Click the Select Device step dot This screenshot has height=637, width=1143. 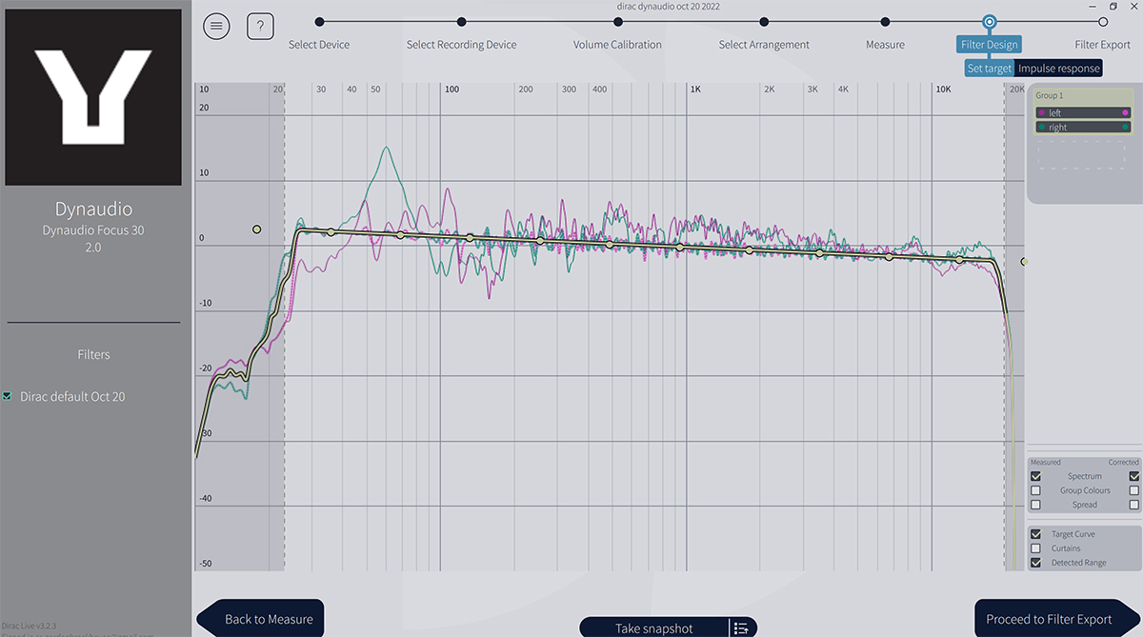pos(319,22)
